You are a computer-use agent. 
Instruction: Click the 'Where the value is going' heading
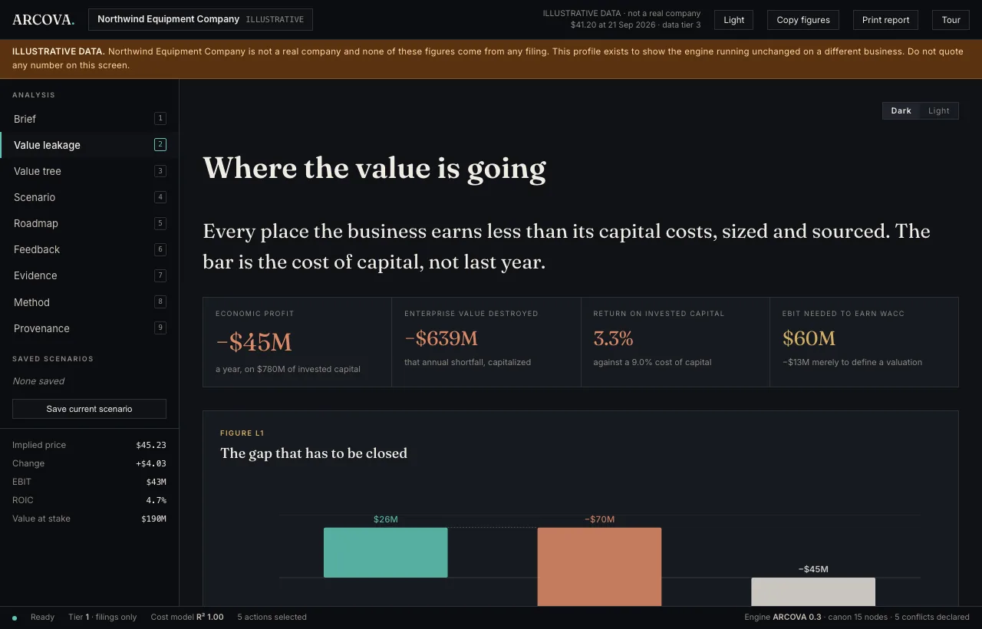click(374, 168)
